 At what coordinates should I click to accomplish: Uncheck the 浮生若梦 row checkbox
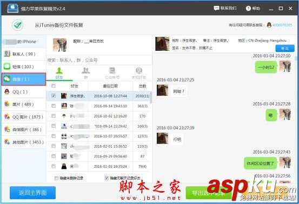coord(54,96)
